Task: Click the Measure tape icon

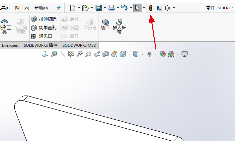Action: pyautogui.click(x=54, y=54)
